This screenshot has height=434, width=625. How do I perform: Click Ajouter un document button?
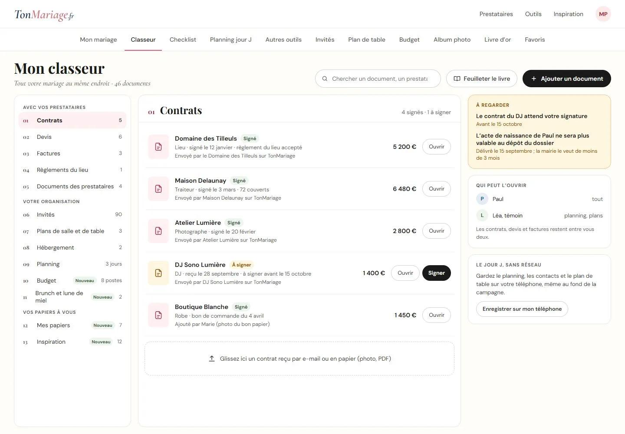coord(567,79)
